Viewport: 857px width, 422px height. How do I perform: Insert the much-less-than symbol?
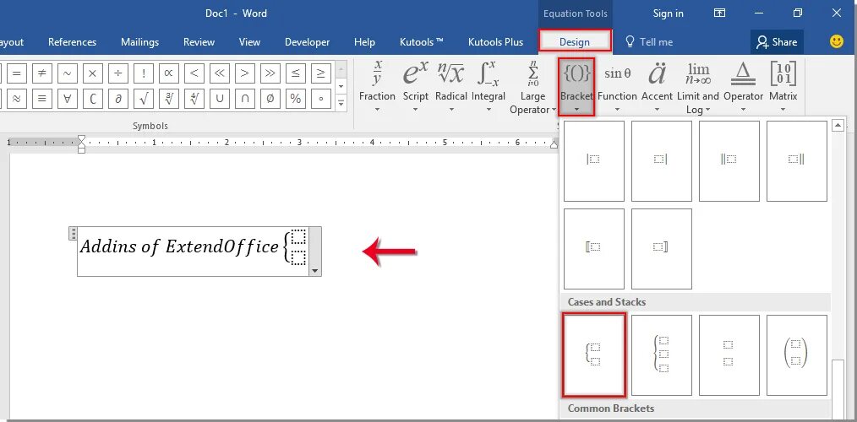click(x=220, y=73)
